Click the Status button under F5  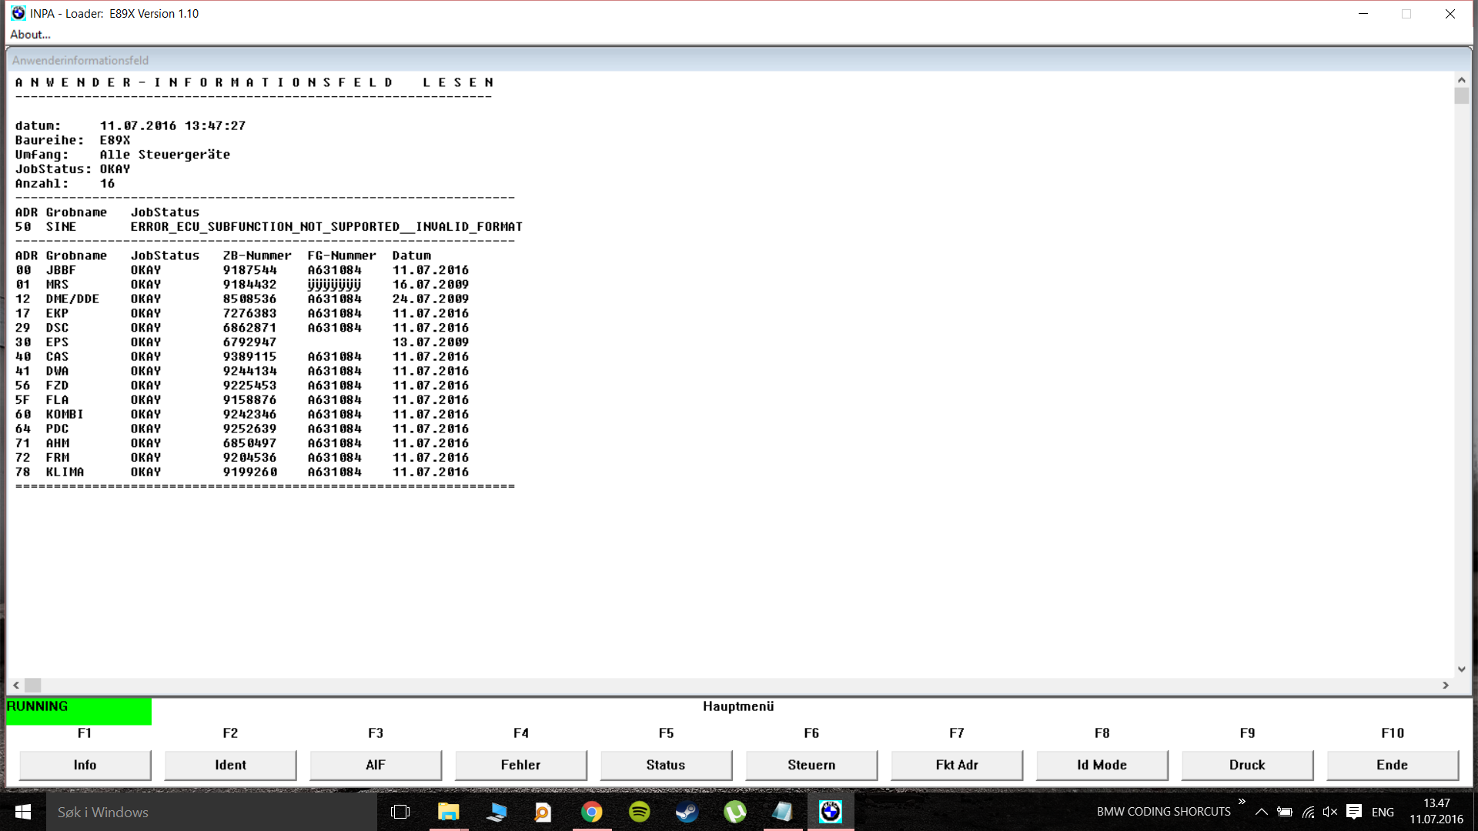666,765
